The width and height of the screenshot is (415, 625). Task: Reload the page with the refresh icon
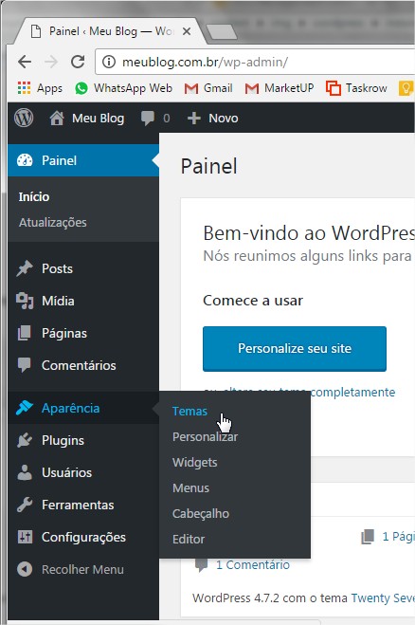78,62
